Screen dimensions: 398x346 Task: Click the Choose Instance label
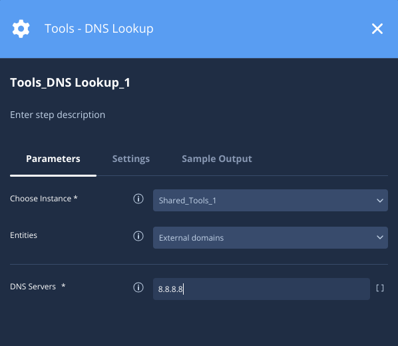[44, 199]
